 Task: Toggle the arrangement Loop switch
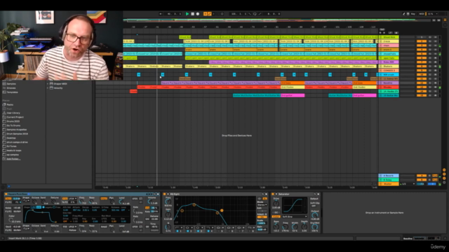(255, 14)
